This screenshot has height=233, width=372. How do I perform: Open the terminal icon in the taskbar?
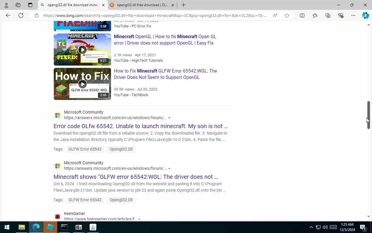[x=64, y=227]
